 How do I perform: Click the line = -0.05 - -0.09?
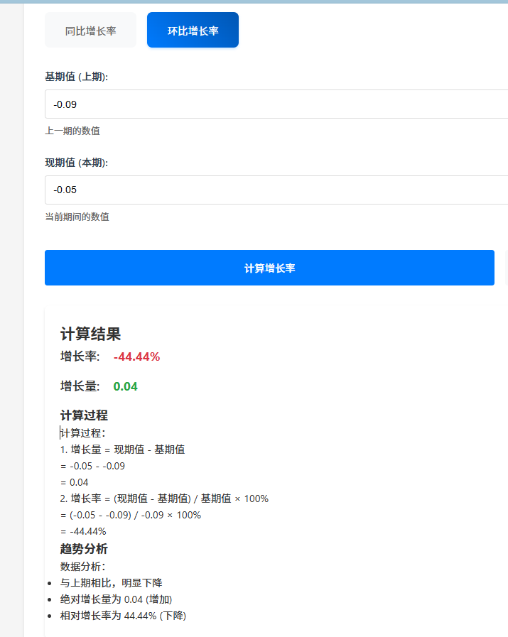click(x=92, y=466)
